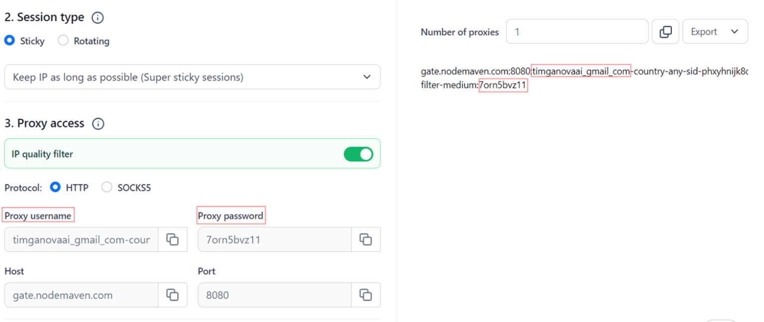The height and width of the screenshot is (322, 764).
Task: Select the highlighted timganovaai_gmail_com text in proxy string
Action: tap(581, 71)
